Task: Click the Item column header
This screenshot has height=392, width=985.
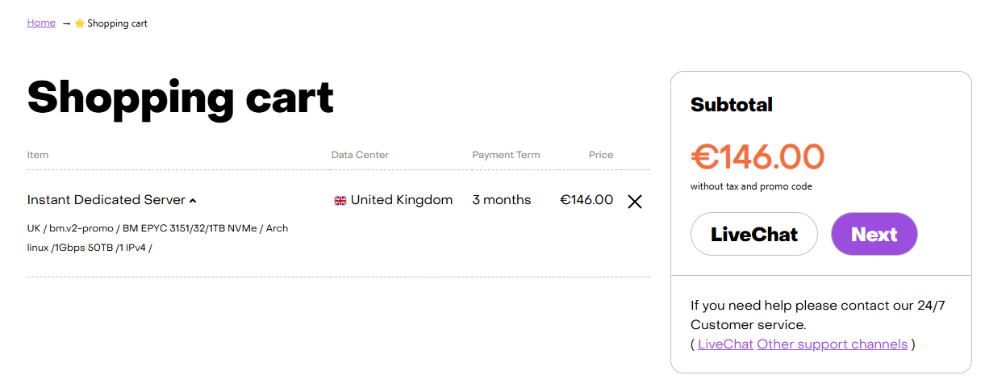Action: pyautogui.click(x=38, y=155)
